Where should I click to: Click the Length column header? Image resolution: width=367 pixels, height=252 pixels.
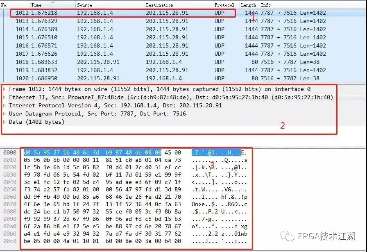(x=249, y=5)
